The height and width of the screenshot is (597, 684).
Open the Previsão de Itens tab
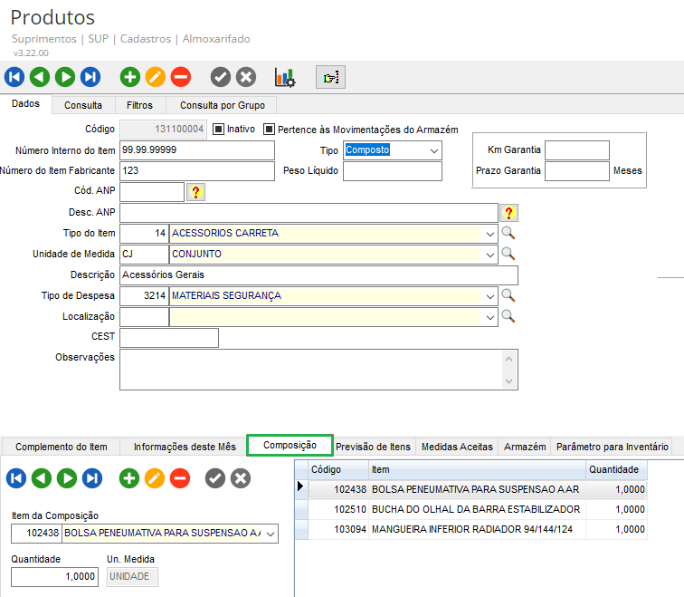coord(374,447)
